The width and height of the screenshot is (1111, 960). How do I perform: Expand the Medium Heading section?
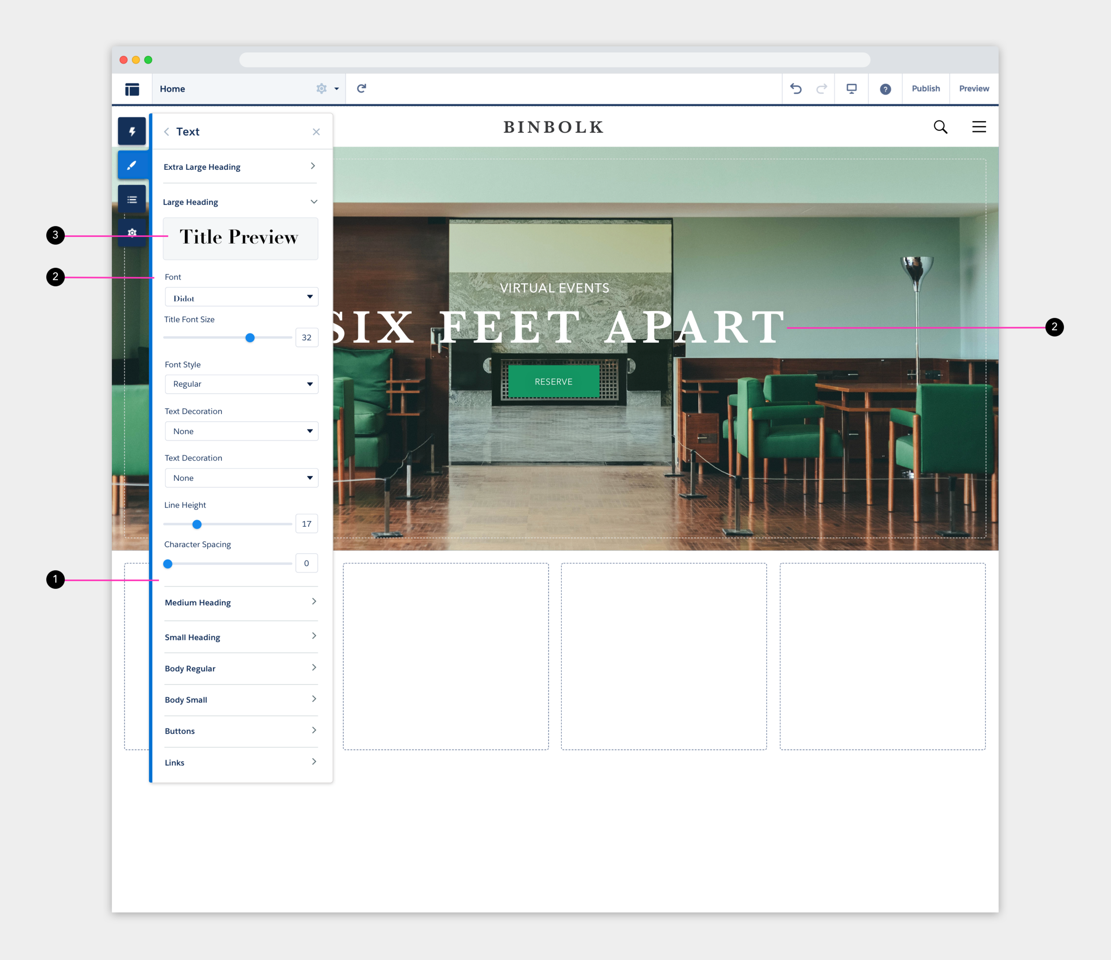point(241,602)
